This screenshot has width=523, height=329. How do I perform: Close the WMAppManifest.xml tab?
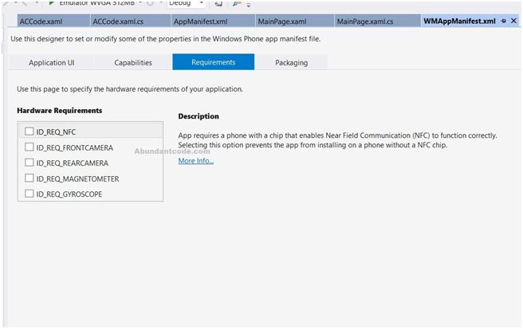[513, 21]
